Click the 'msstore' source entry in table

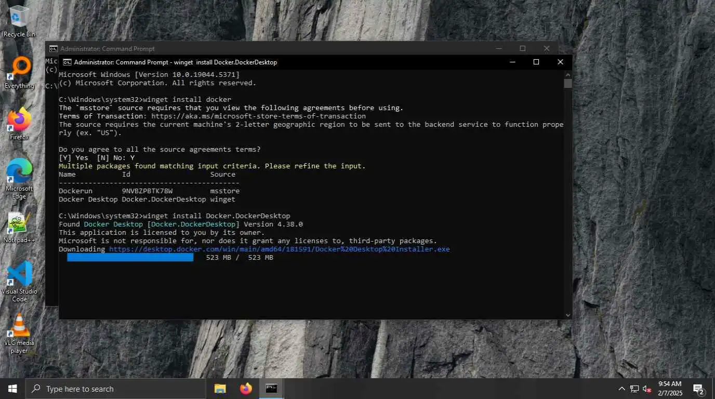click(x=225, y=191)
